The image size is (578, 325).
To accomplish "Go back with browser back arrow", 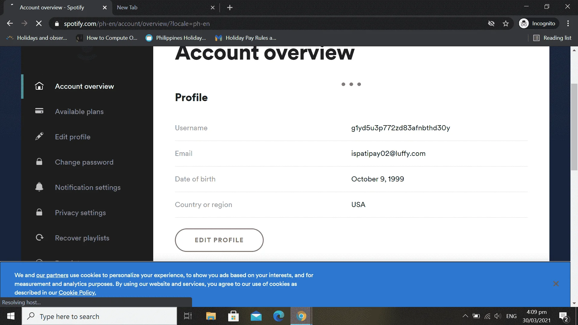I will point(10,23).
